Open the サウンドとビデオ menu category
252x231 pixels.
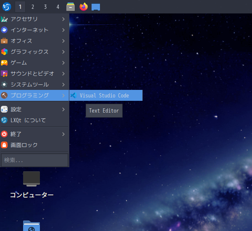pyautogui.click(x=34, y=73)
